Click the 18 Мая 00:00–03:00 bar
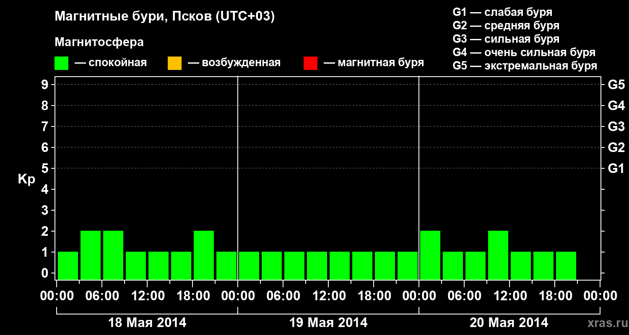The width and height of the screenshot is (629, 335). 68,265
